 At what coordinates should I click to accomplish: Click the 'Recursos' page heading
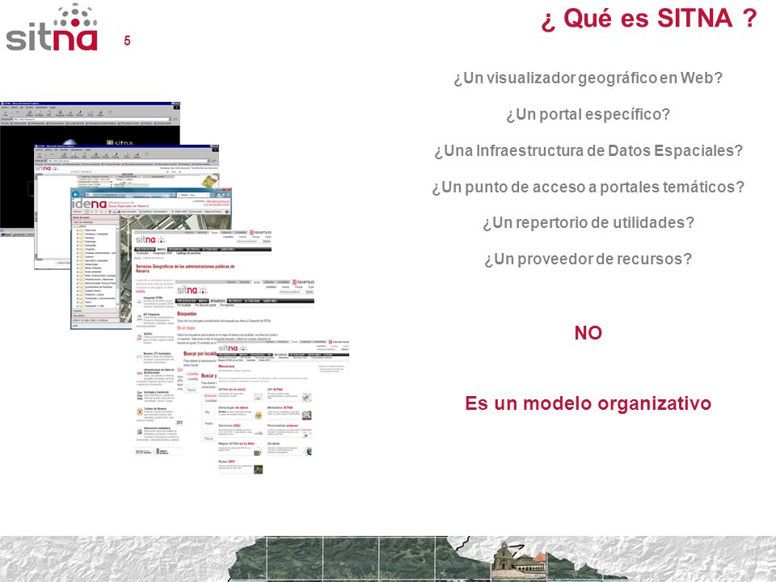click(x=226, y=366)
